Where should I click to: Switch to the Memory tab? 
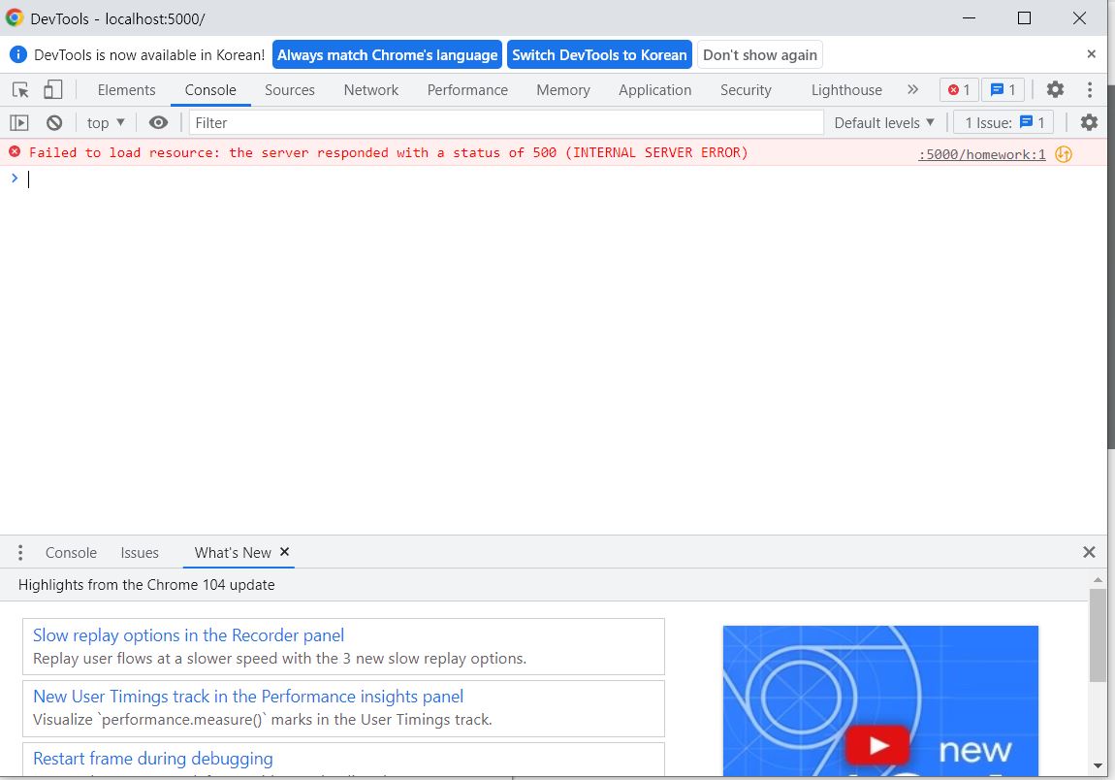[x=563, y=89]
